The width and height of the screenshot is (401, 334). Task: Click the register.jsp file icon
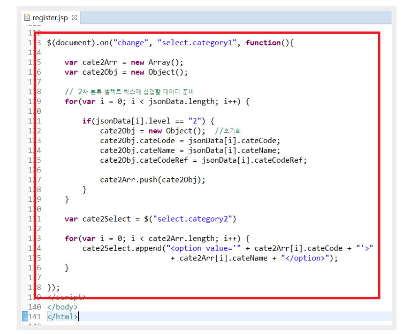tap(27, 18)
